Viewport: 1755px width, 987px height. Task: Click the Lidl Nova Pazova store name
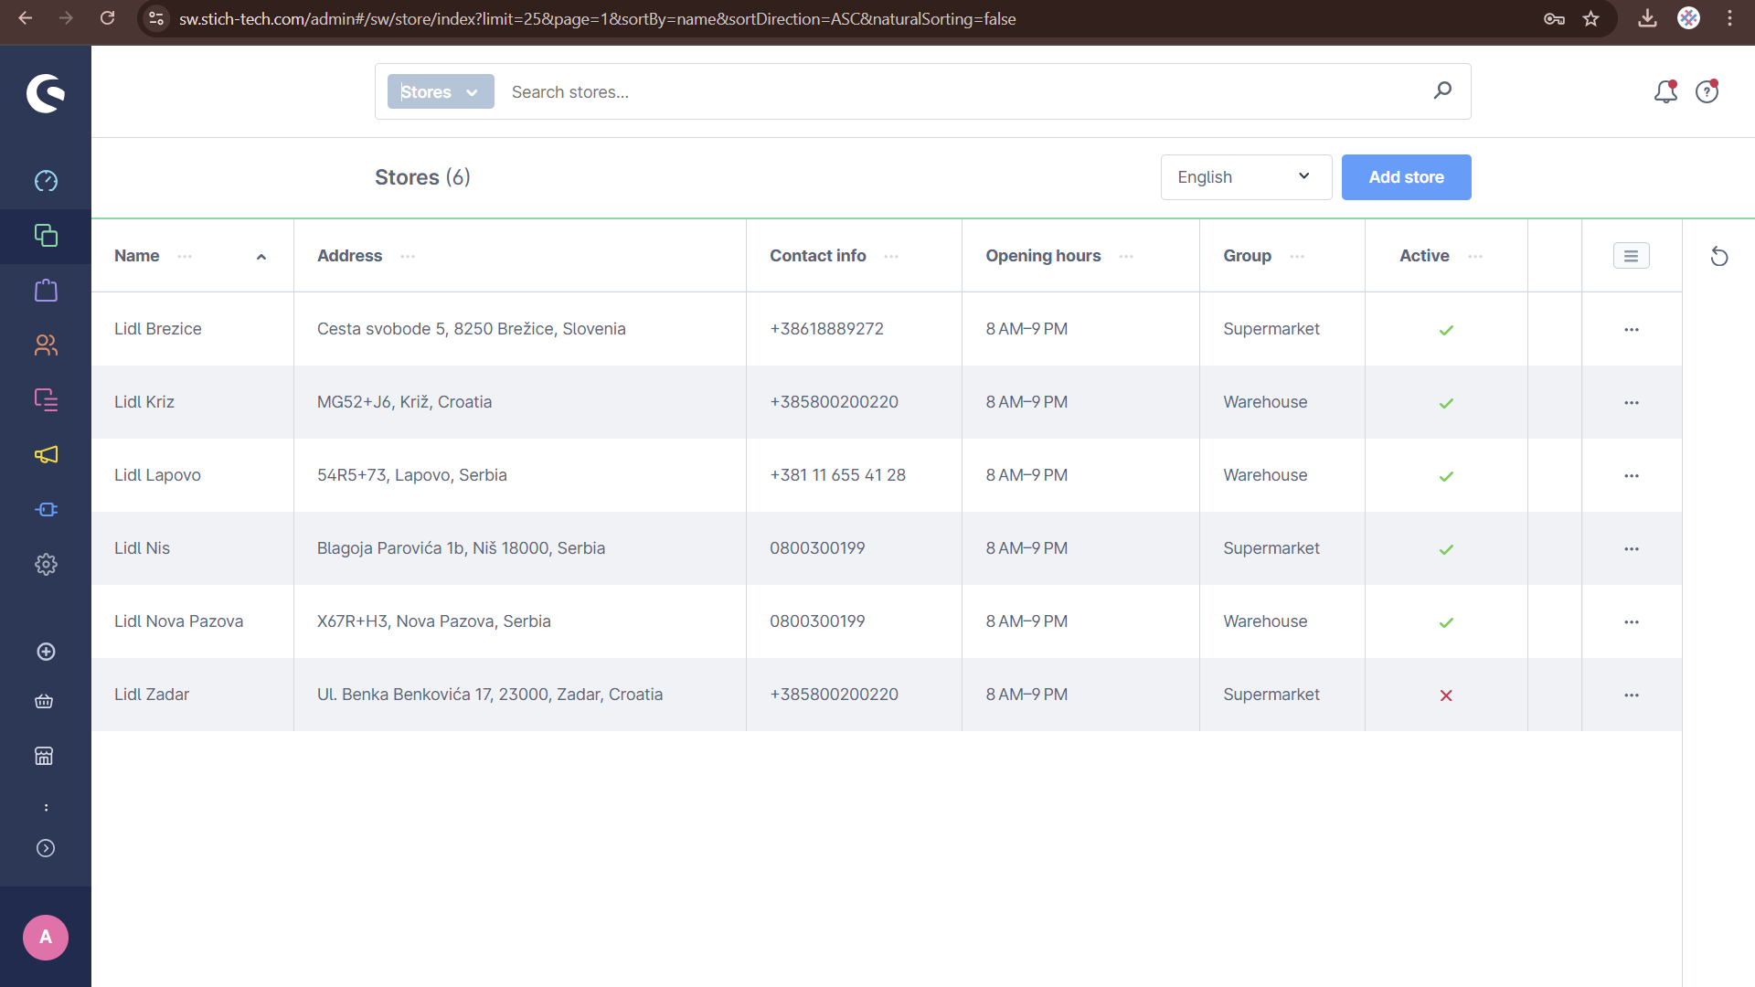178,621
